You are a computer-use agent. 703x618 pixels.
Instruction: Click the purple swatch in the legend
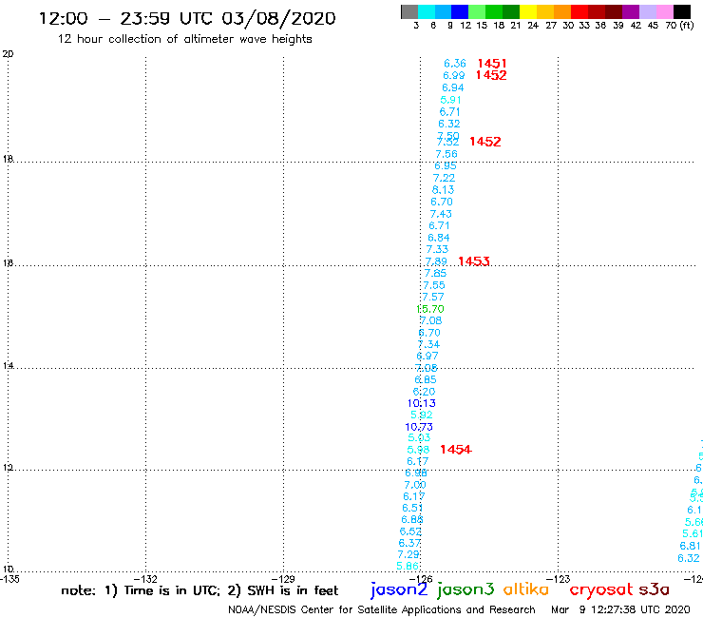(x=631, y=11)
